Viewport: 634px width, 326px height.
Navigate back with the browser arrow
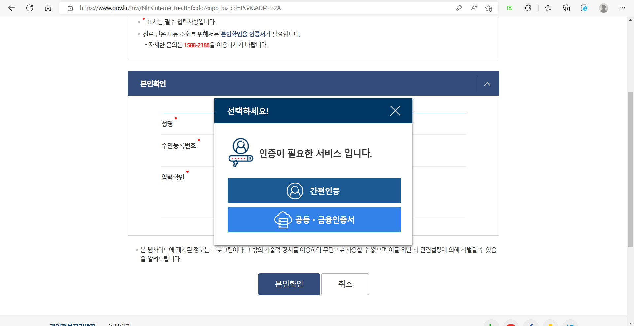tap(12, 8)
